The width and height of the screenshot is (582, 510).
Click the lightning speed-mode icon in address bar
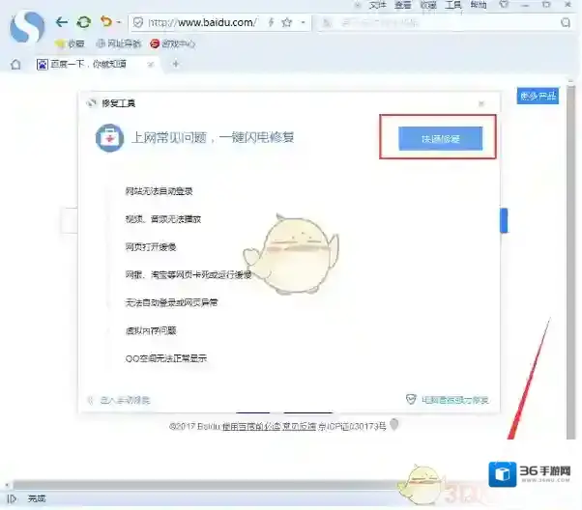click(271, 22)
